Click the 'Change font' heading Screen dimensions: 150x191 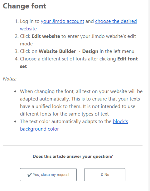pos(25,6)
